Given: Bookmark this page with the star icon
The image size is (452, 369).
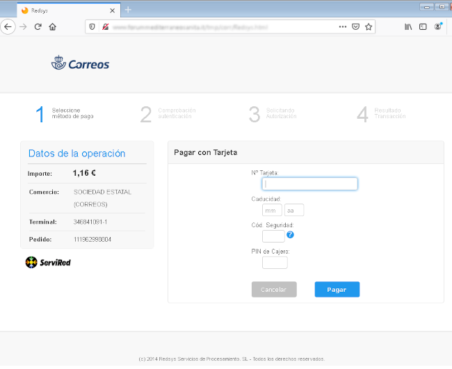Looking at the screenshot, I should [369, 26].
